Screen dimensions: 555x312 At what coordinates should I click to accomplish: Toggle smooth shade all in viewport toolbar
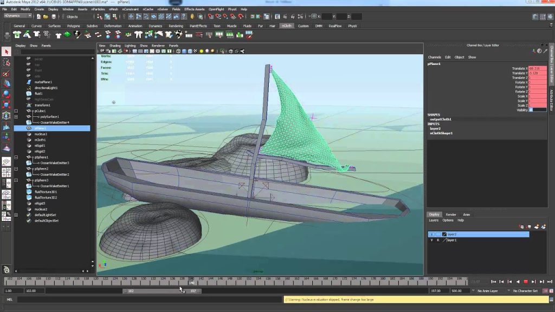coord(184,51)
